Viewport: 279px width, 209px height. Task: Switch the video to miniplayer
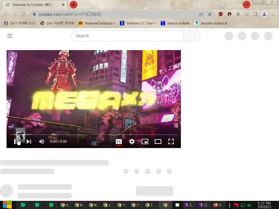click(145, 142)
